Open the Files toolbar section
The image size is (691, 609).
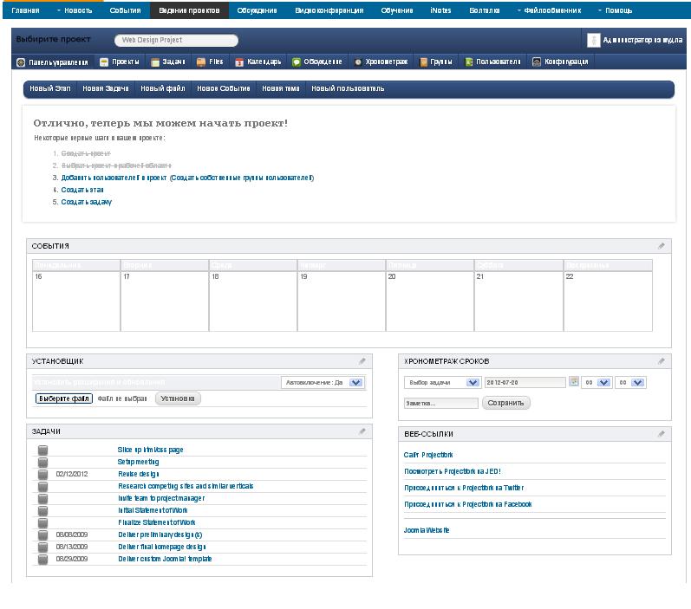210,62
